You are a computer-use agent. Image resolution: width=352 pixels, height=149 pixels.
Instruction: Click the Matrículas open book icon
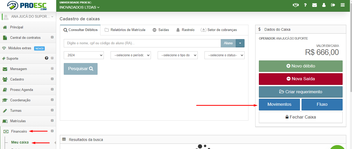tap(5, 121)
